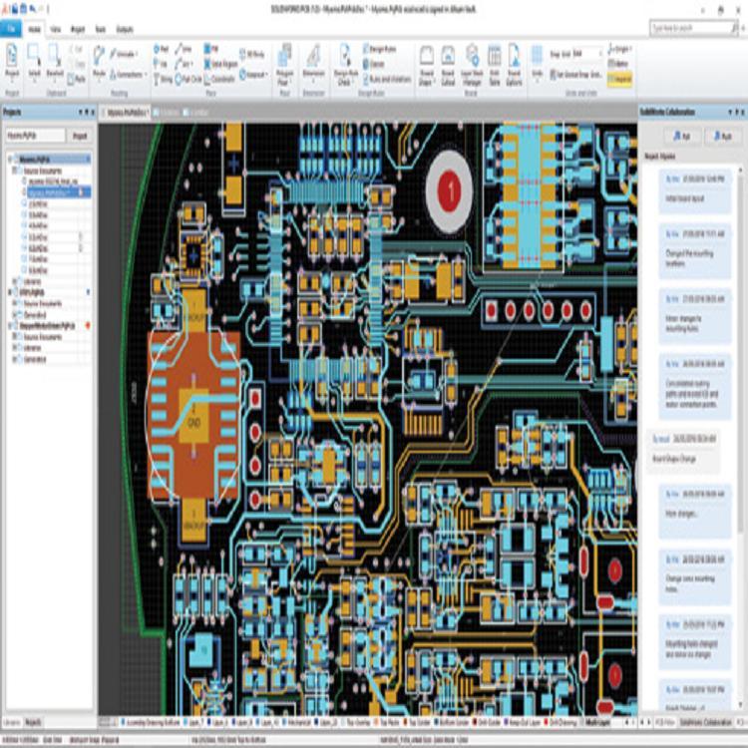The width and height of the screenshot is (748, 748).
Task: Click the Pull button in Collaboration panel
Action: pyautogui.click(x=681, y=135)
